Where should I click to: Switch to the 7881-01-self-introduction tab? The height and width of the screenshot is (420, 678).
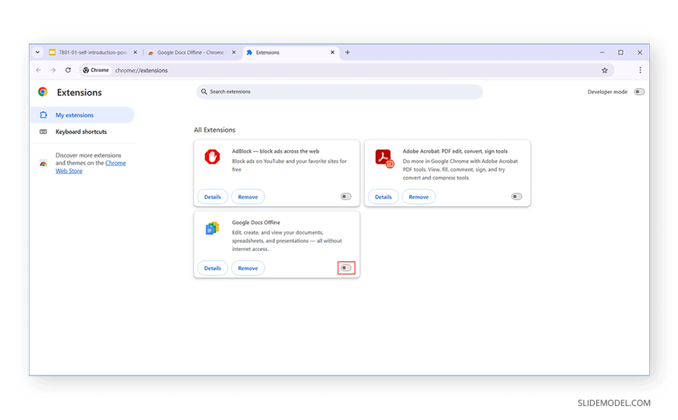tap(93, 52)
